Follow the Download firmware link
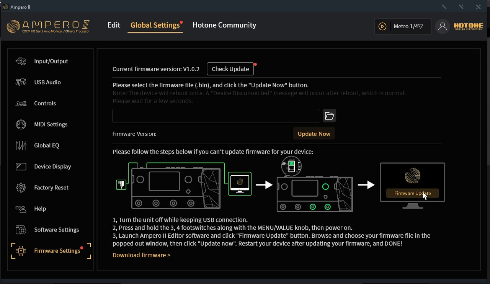 [141, 255]
